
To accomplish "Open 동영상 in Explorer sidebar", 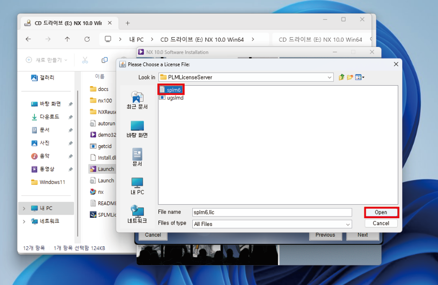I will 43,169.
